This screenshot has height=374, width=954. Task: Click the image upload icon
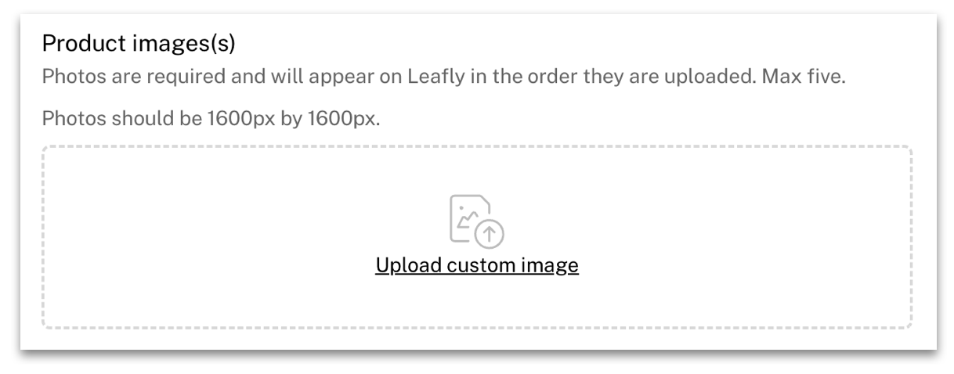(x=476, y=221)
